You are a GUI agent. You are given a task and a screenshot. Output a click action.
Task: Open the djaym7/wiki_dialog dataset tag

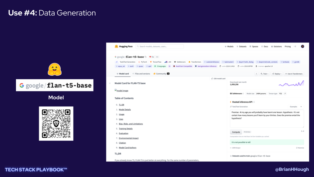click(x=245, y=62)
